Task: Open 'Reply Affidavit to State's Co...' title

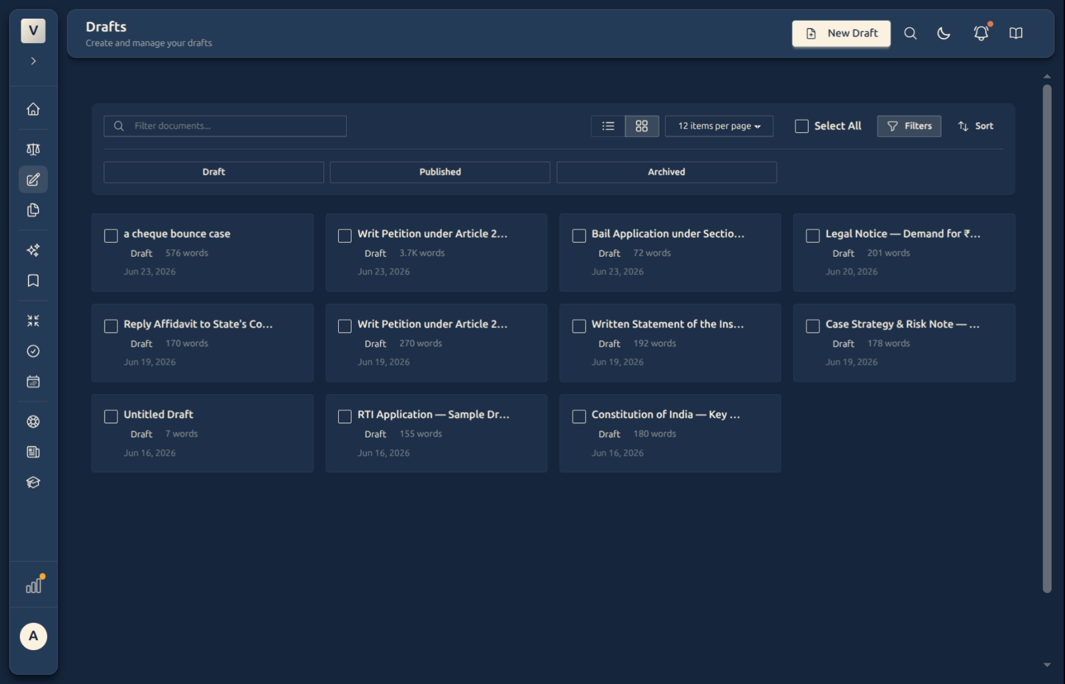Action: tap(198, 325)
